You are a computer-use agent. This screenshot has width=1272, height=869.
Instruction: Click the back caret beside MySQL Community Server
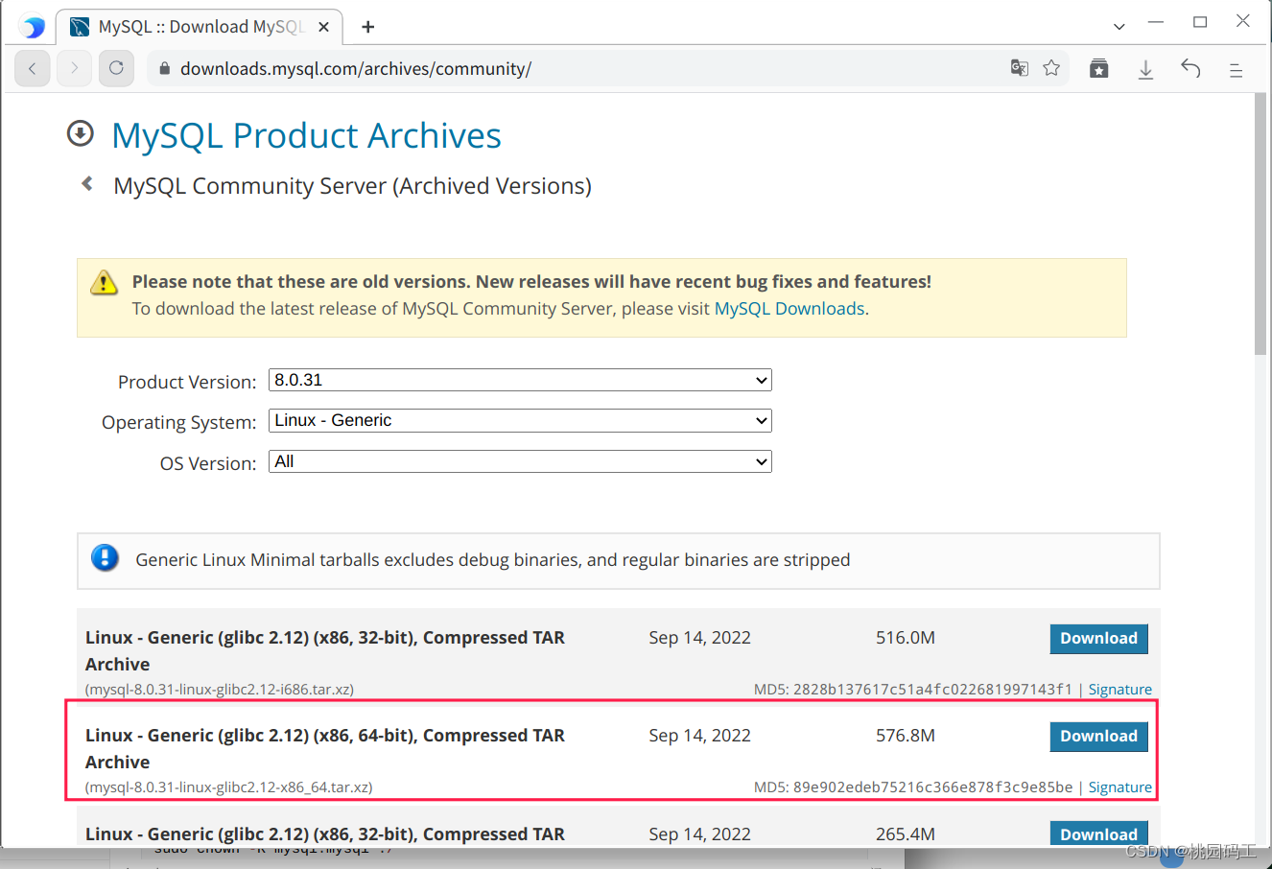87,183
